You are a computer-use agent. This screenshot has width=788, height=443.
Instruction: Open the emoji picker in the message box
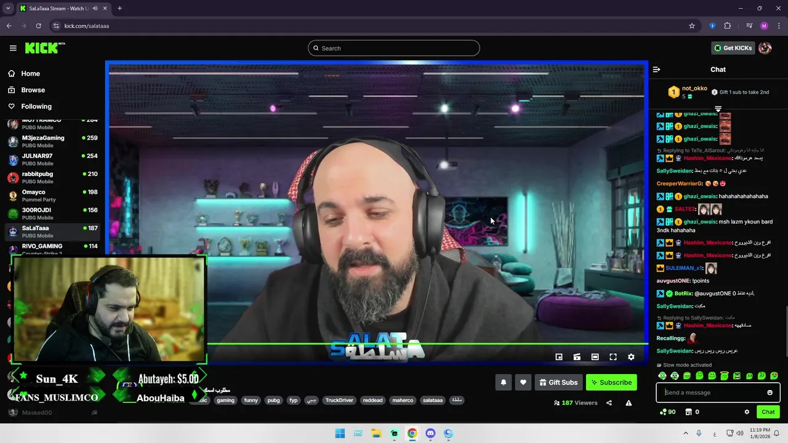point(770,393)
